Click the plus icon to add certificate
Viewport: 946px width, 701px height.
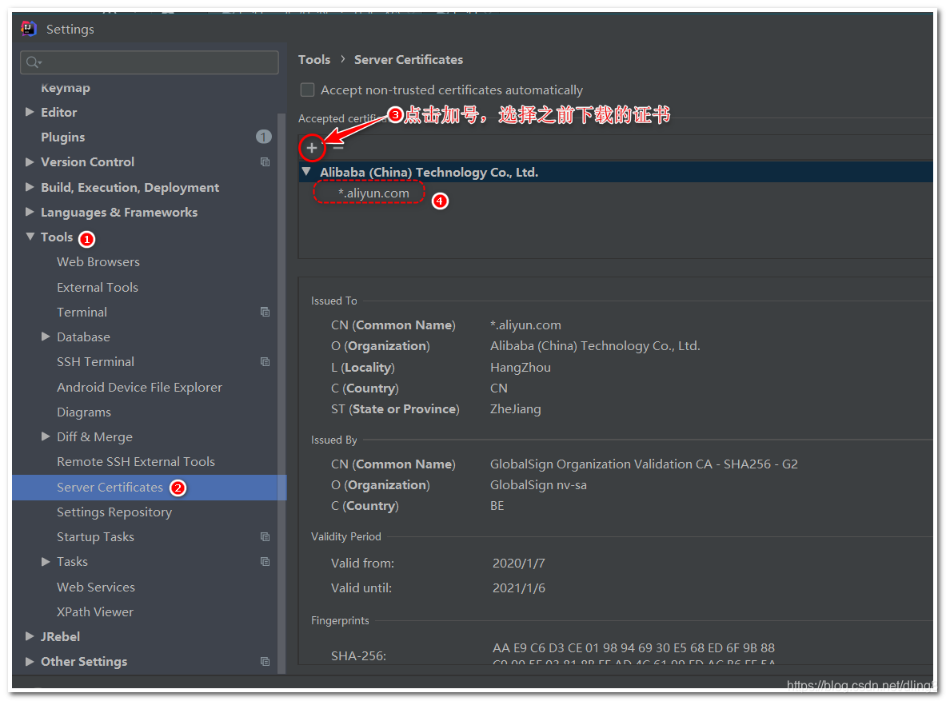coord(311,148)
